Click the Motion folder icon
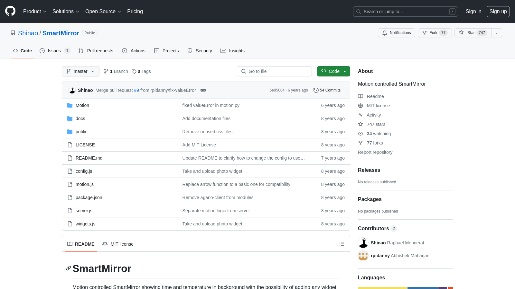The image size is (515, 289). pyautogui.click(x=70, y=105)
